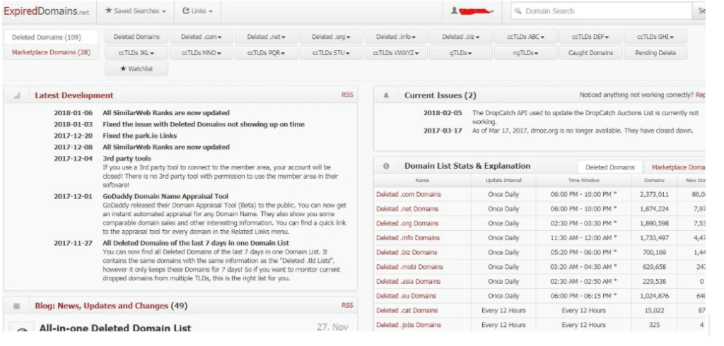Click the Pending Delete button

click(x=655, y=53)
